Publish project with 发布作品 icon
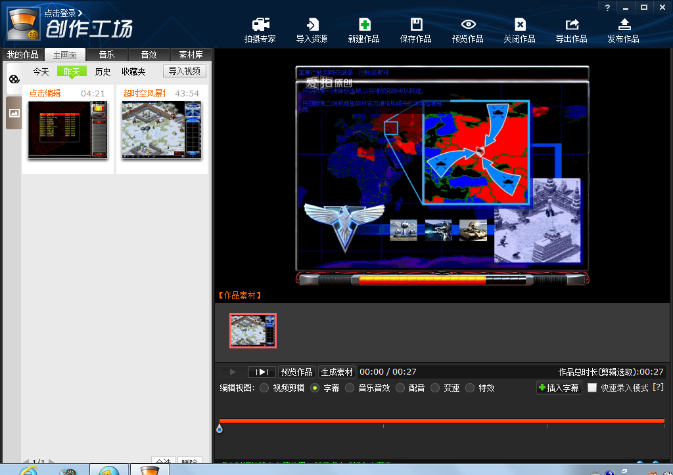The width and height of the screenshot is (673, 475). click(x=623, y=25)
